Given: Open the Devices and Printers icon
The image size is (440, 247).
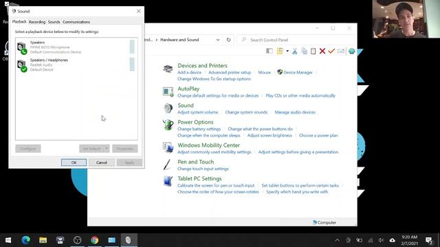Looking at the screenshot, I should point(168,69).
